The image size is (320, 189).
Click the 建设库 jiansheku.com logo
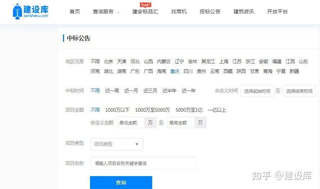coord(31,11)
